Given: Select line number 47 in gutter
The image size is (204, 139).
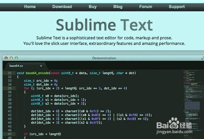Looking at the screenshot, I should 10,134.
